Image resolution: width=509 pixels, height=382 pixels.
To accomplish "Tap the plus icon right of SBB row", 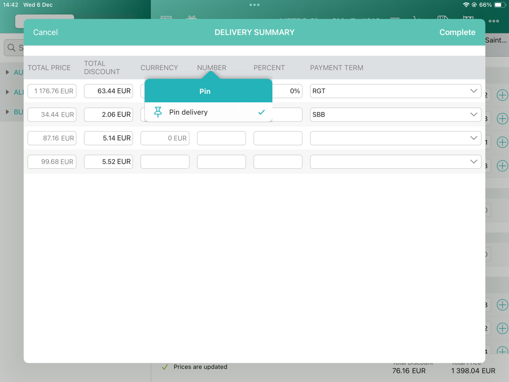I will [x=502, y=118].
